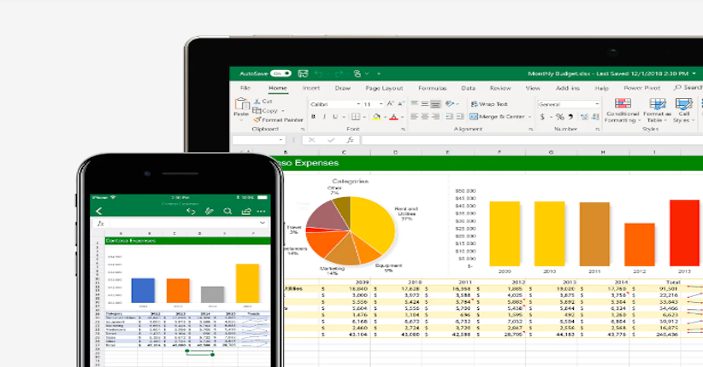Image resolution: width=703 pixels, height=367 pixels.
Task: Click the Insert Function fx button on tablet
Action: (x=350, y=140)
